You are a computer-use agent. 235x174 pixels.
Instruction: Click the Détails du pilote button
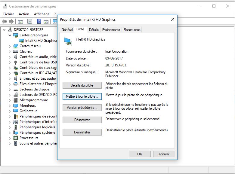tap(82, 85)
